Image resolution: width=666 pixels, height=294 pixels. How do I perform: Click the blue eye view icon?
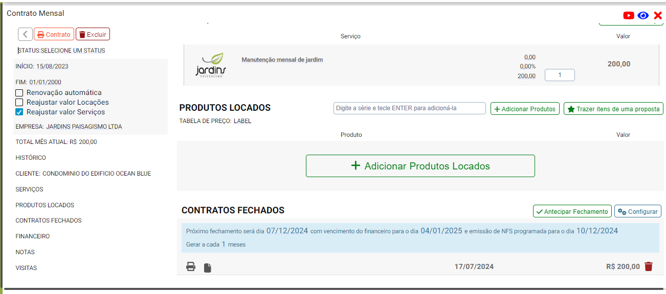coord(643,15)
